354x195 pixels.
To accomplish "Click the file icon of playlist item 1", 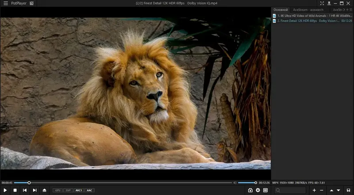I will point(274,16).
